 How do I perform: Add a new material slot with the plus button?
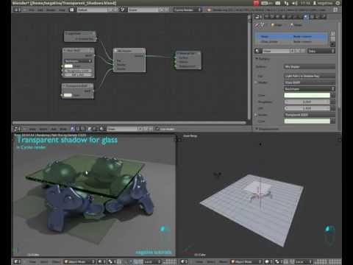coord(332,34)
